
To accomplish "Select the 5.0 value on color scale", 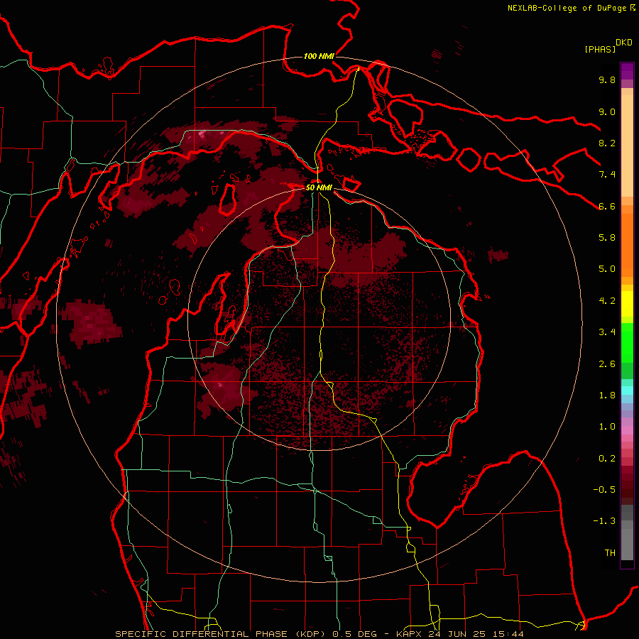I will point(607,269).
